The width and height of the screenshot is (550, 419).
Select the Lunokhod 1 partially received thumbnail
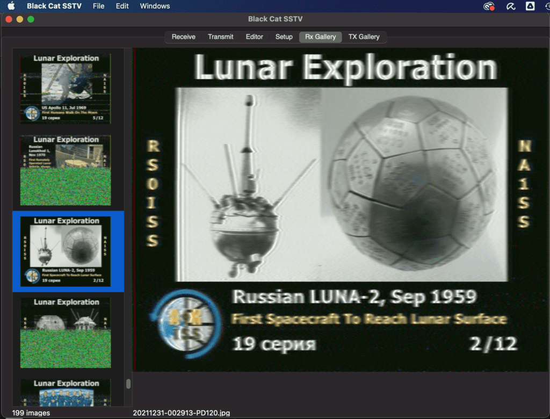tap(66, 170)
